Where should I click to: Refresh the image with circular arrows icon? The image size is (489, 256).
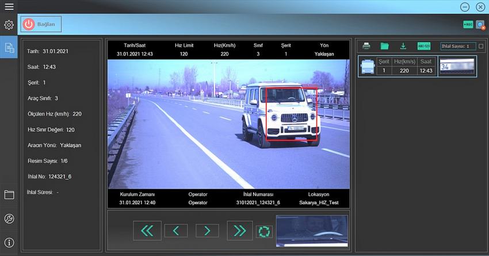pyautogui.click(x=263, y=231)
